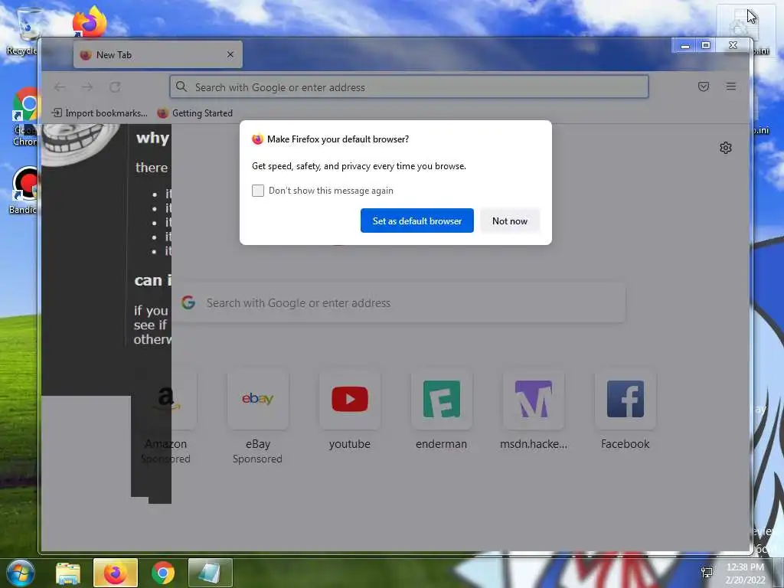784x588 pixels.
Task: Select the Bandicam desktop shortcut
Action: point(24,190)
